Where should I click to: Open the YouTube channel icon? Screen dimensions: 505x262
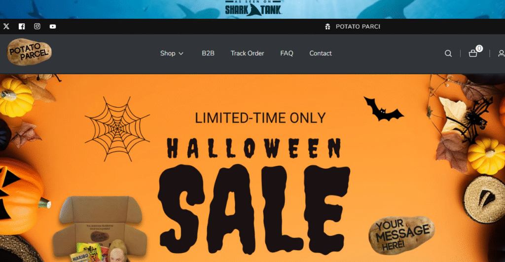[x=53, y=27]
